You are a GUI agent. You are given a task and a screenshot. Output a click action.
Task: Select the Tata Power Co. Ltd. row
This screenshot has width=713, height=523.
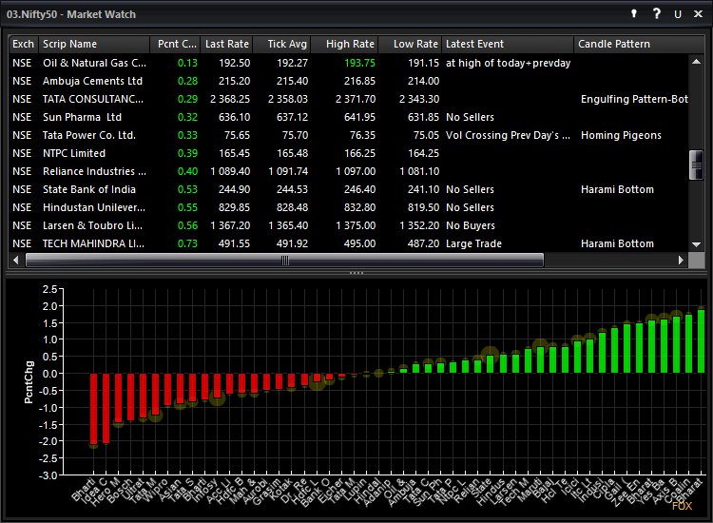click(x=348, y=136)
